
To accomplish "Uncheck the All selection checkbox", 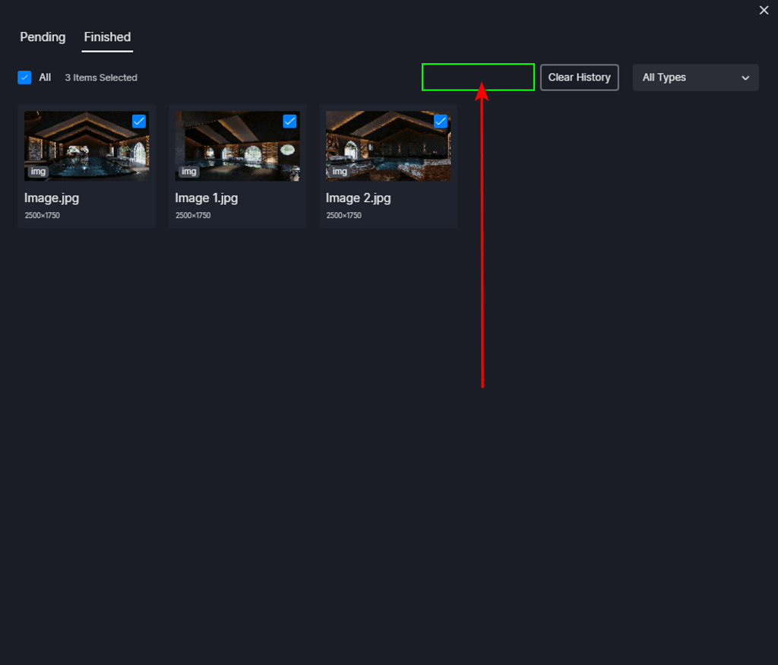I will point(24,77).
